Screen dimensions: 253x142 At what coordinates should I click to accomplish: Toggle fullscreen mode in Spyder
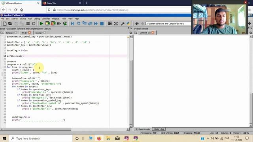point(116,24)
